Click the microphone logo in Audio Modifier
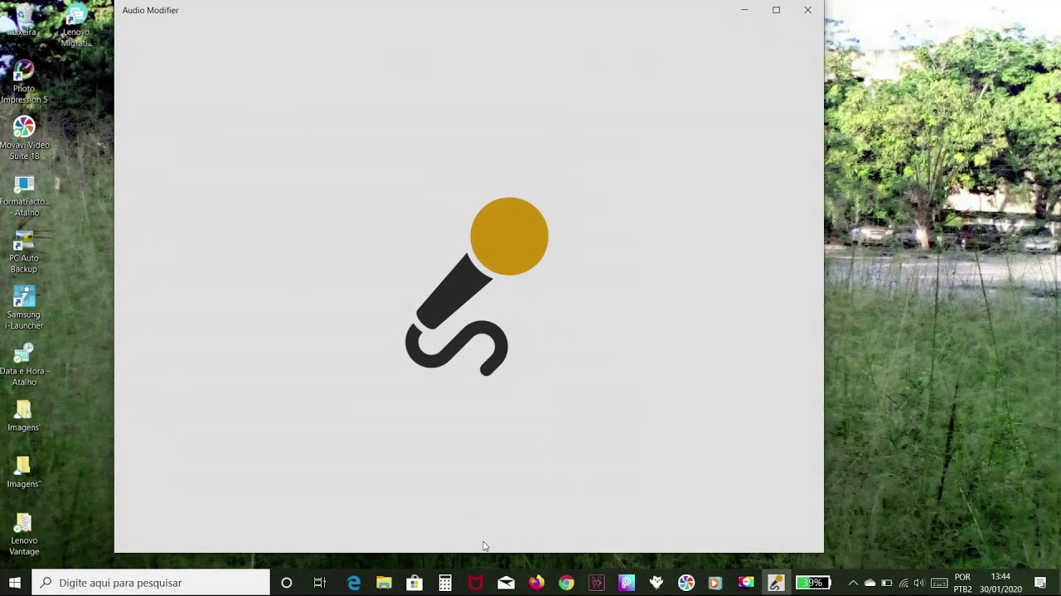This screenshot has width=1061, height=596. pyautogui.click(x=477, y=286)
